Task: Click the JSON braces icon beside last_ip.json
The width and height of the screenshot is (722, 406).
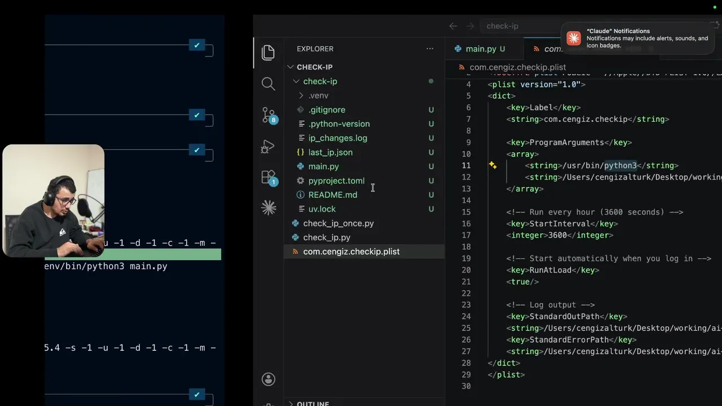Action: pyautogui.click(x=301, y=152)
